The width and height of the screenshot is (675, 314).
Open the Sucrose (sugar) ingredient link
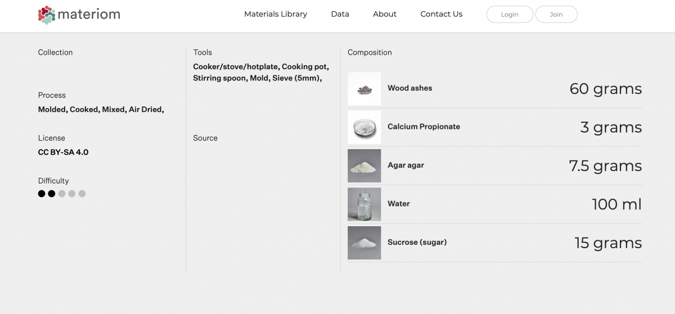(x=417, y=243)
